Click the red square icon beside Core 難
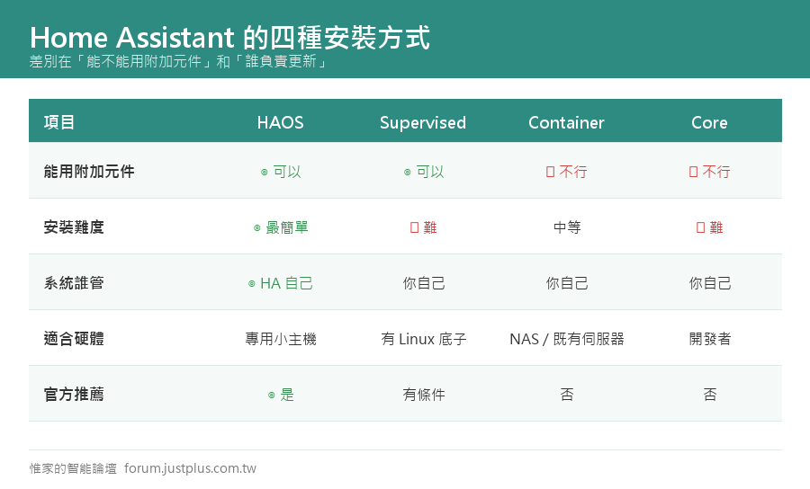 [x=700, y=227]
